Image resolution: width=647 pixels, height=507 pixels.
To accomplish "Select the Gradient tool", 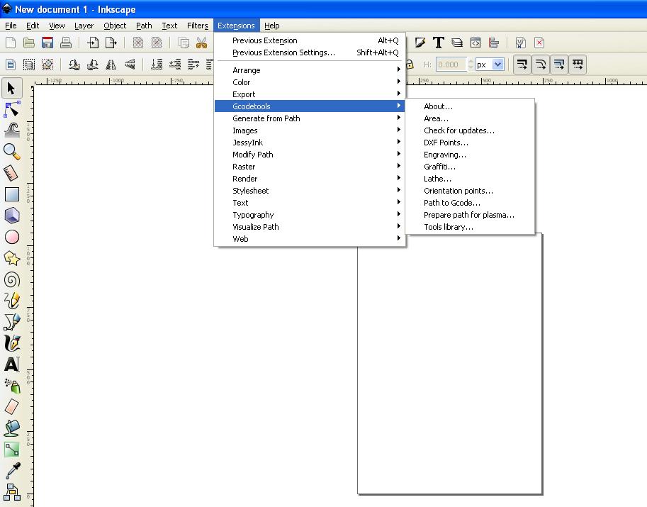I will click(x=11, y=449).
